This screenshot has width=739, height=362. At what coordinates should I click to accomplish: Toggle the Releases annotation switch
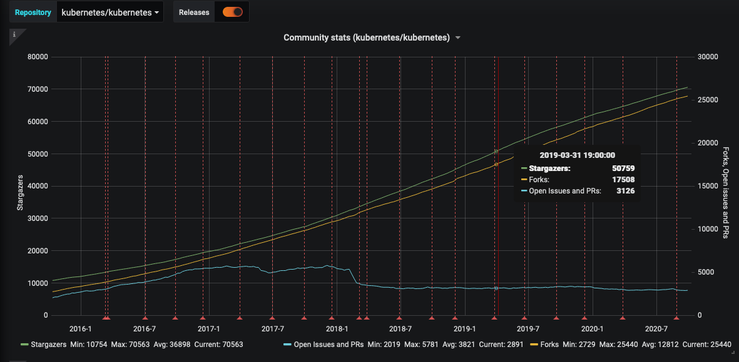point(232,12)
